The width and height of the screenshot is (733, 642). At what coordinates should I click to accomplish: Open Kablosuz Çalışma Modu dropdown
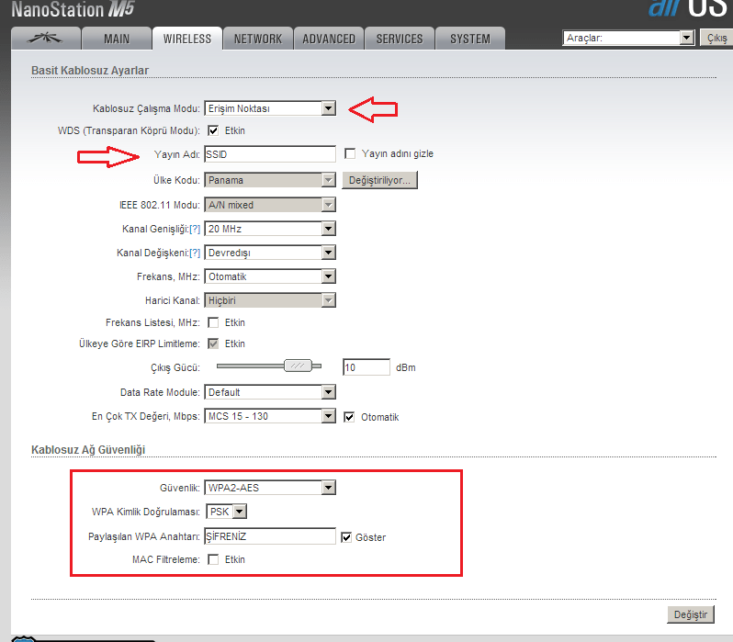tap(270, 108)
